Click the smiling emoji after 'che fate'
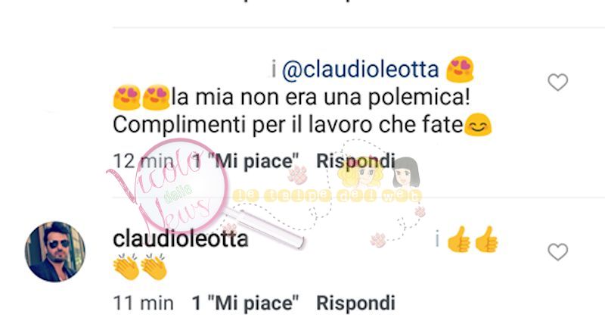Screen dimensions: 605x330 click(478, 125)
